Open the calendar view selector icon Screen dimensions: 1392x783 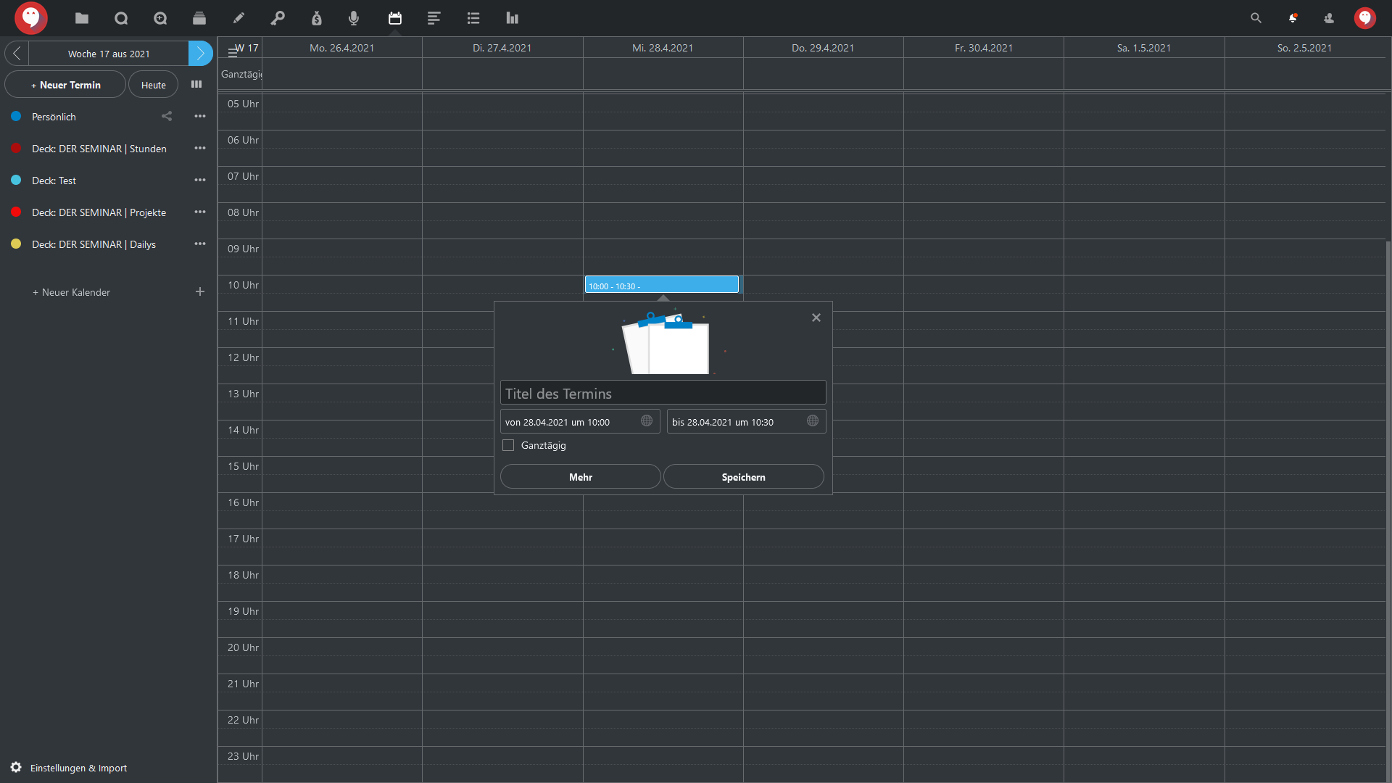click(x=196, y=84)
